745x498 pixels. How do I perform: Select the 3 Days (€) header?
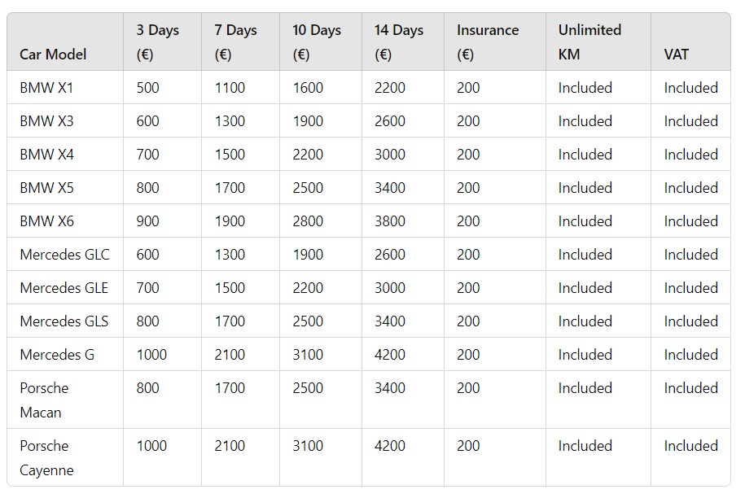(157, 41)
